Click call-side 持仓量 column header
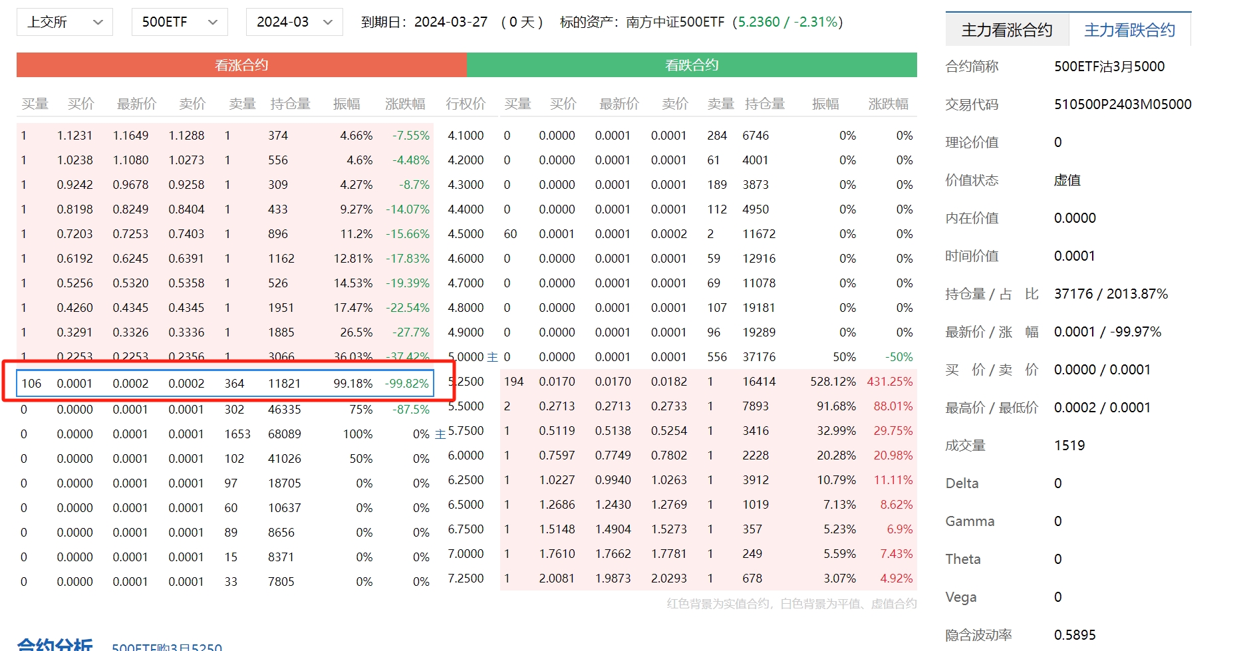The height and width of the screenshot is (651, 1247). coord(291,104)
